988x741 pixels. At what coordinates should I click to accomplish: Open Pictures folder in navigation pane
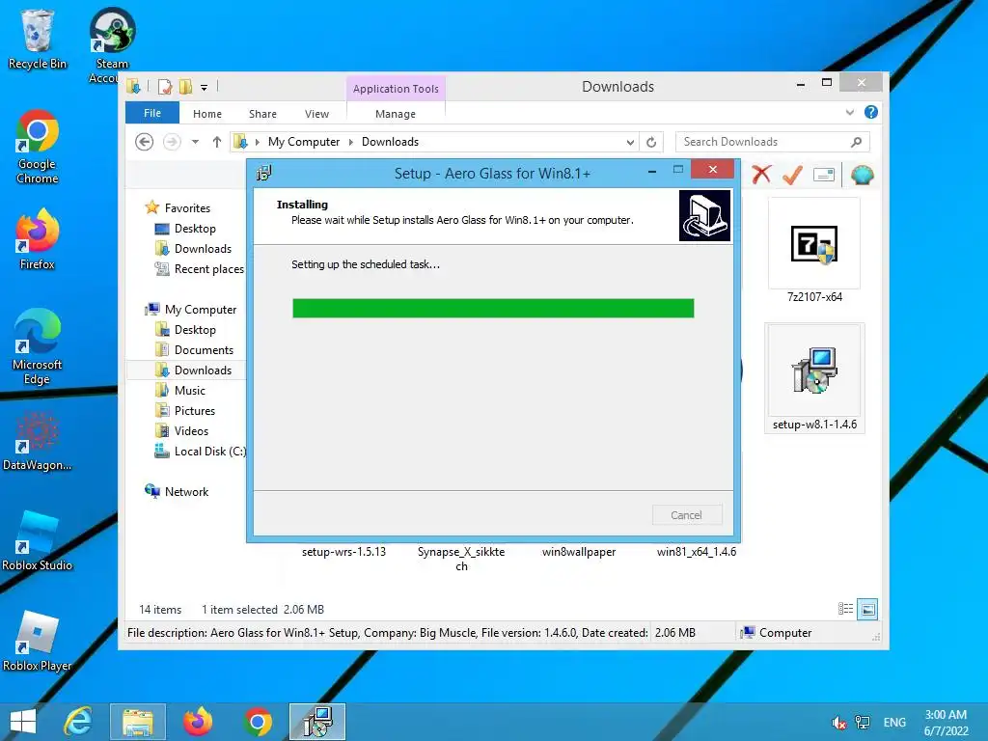click(x=194, y=410)
